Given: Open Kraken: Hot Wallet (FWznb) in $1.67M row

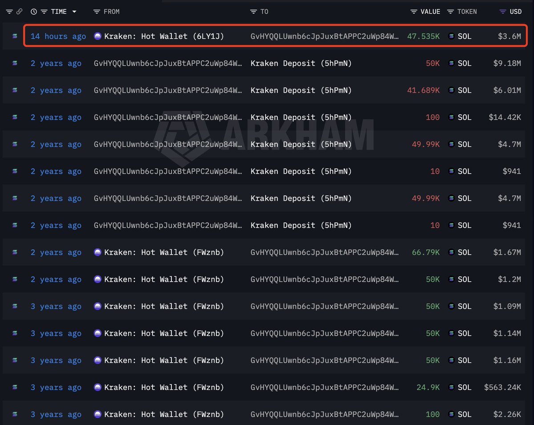Looking at the screenshot, I should (x=164, y=252).
